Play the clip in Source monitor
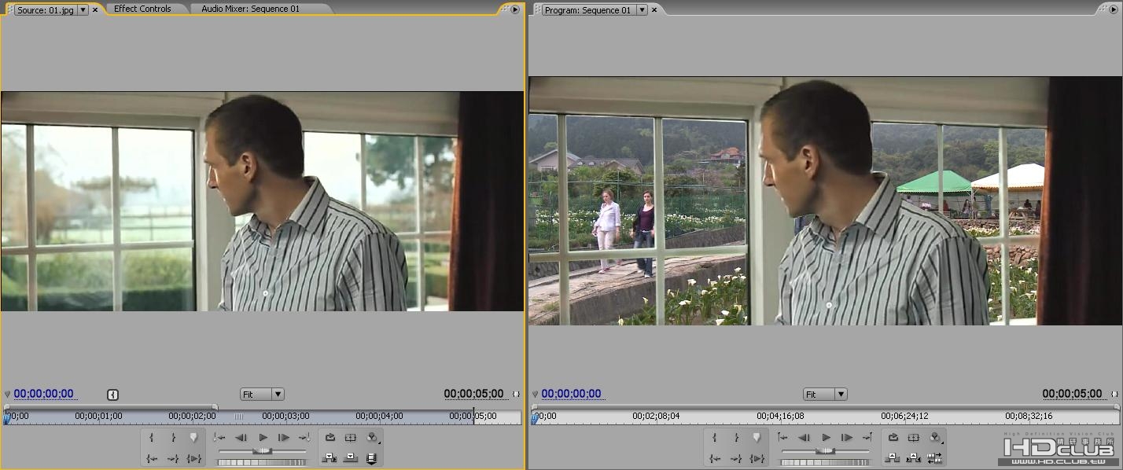Screen dimensions: 1123x470 [x=263, y=438]
